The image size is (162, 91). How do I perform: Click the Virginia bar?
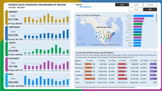click(x=138, y=27)
